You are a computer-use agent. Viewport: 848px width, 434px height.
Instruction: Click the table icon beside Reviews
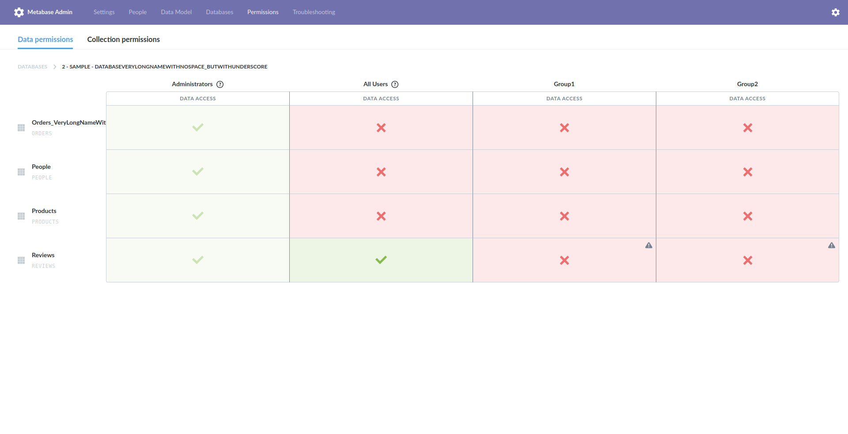coord(21,260)
